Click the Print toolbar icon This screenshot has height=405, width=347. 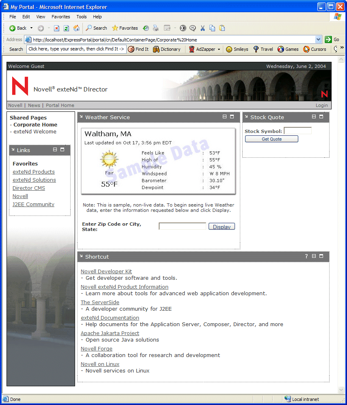(x=156, y=28)
